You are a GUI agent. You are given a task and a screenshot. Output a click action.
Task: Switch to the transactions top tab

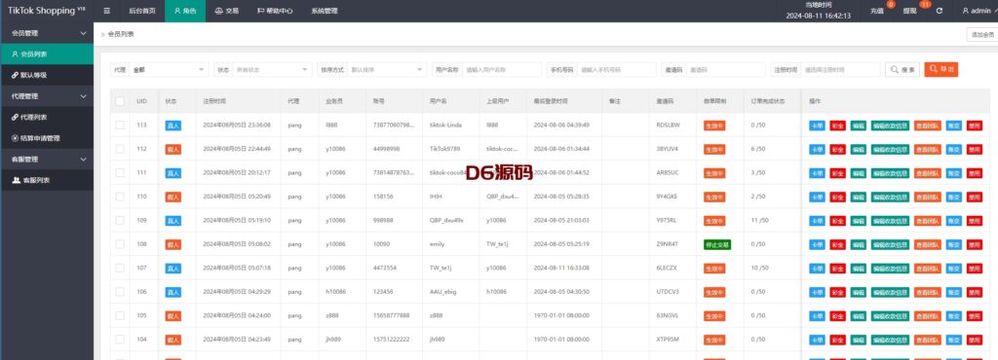click(x=227, y=11)
